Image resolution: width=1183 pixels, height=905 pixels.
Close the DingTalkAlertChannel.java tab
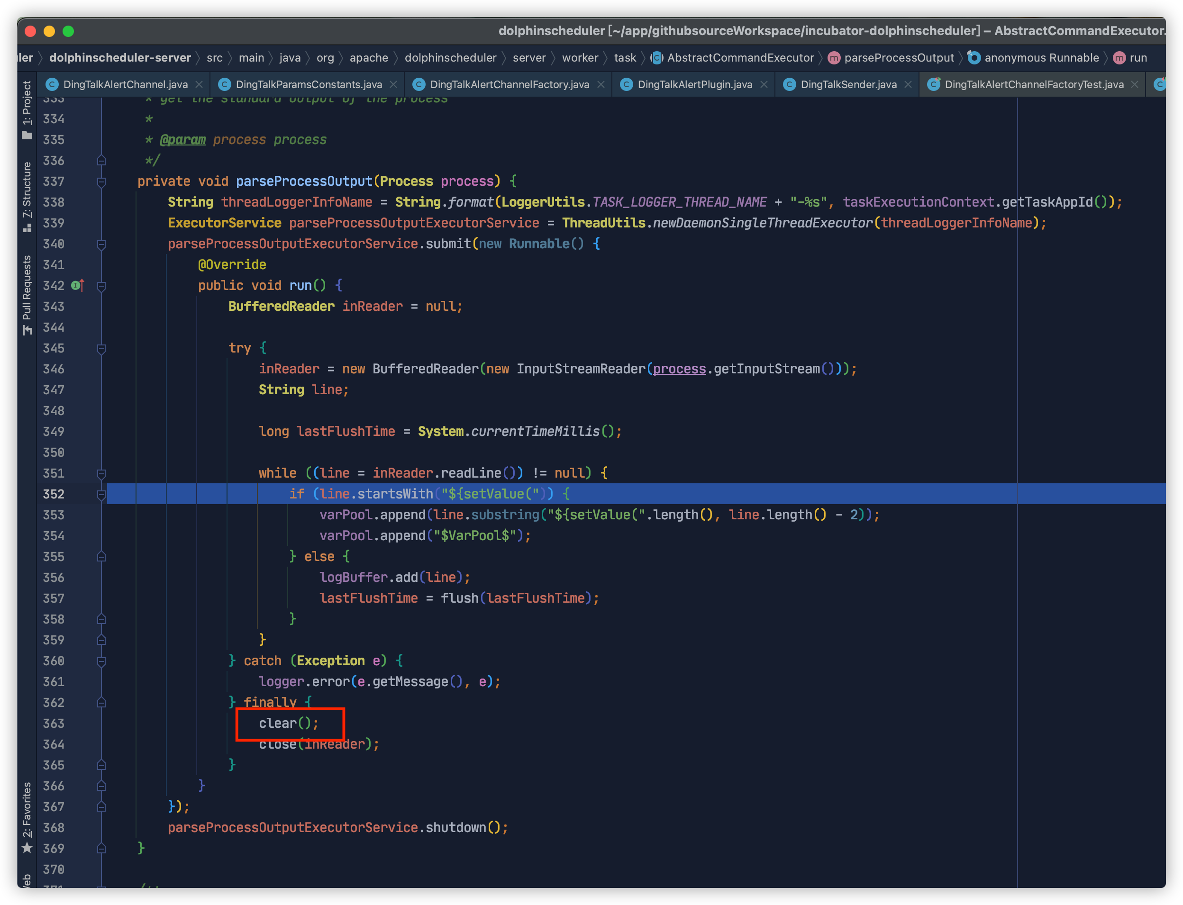point(200,84)
